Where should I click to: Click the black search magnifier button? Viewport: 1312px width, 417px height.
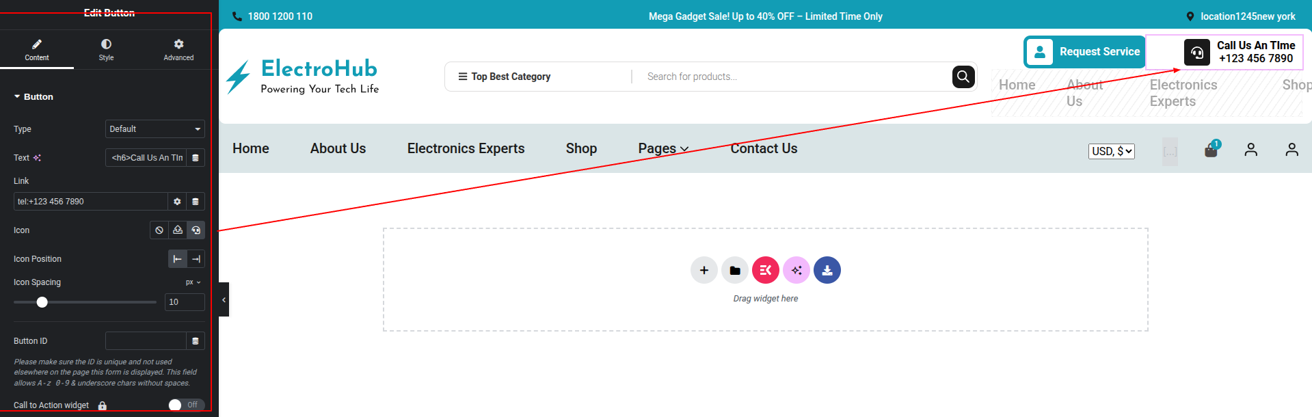pos(963,77)
